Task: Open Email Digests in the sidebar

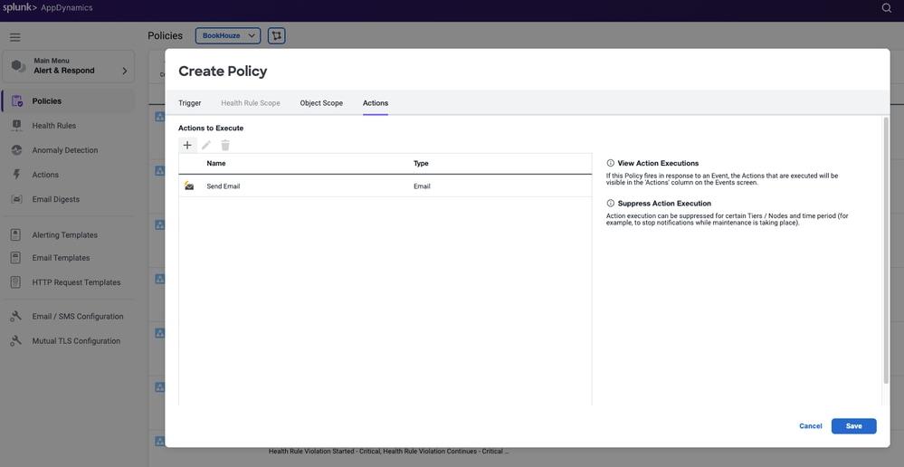Action: pyautogui.click(x=56, y=199)
